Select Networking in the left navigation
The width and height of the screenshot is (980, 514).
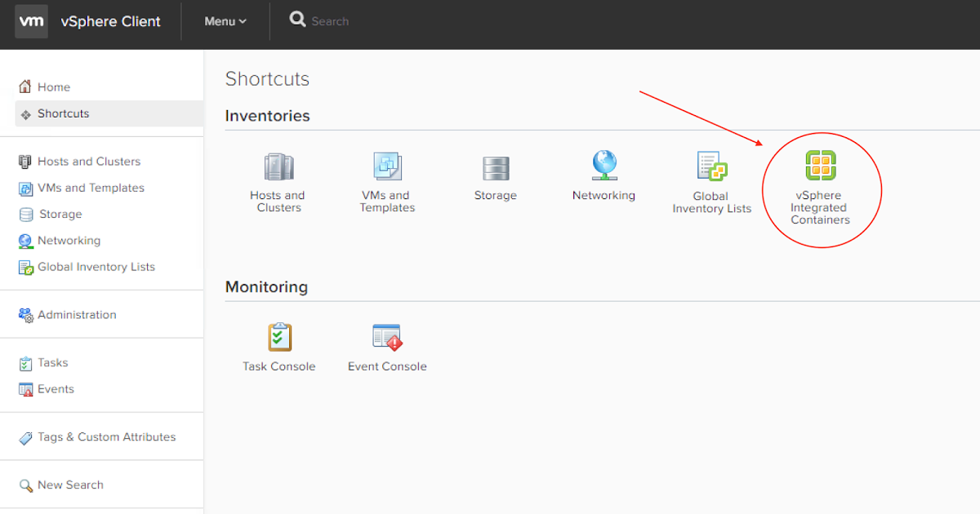tap(69, 241)
